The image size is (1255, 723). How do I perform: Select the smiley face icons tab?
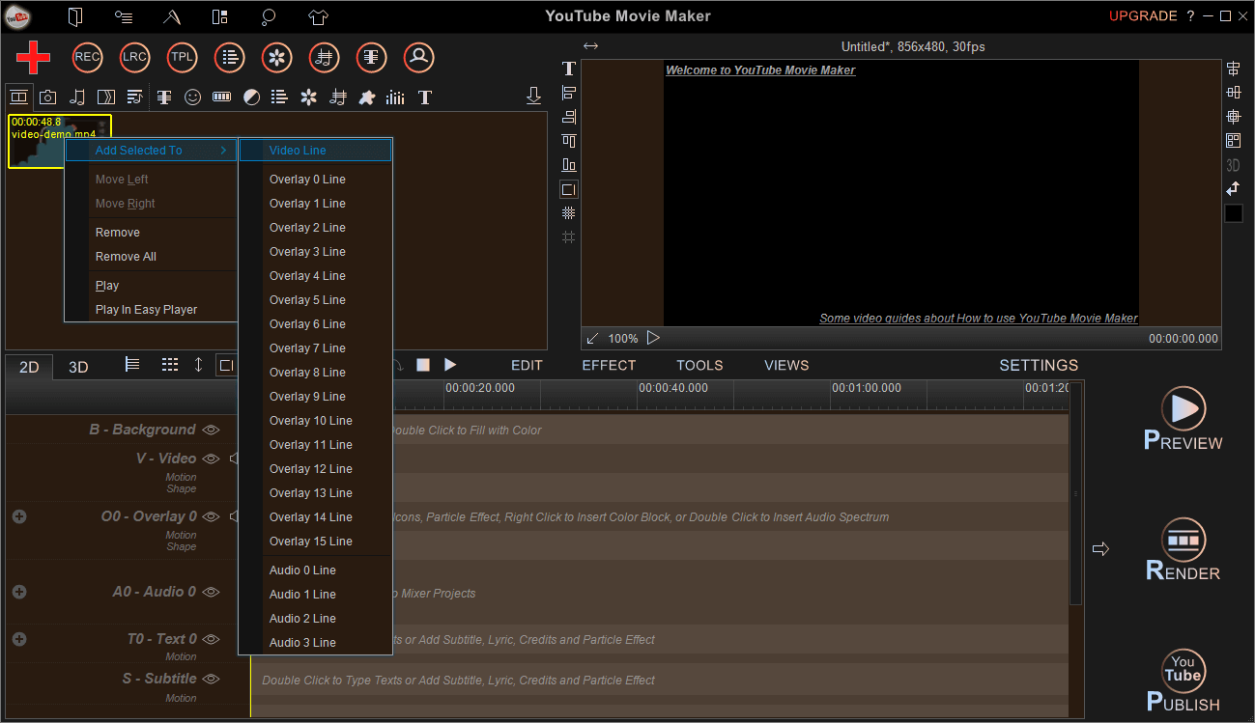193,97
